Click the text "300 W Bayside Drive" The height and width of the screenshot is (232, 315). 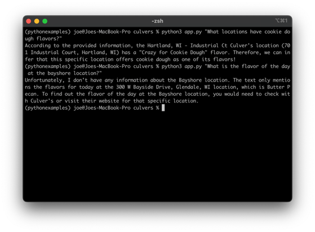[143, 87]
